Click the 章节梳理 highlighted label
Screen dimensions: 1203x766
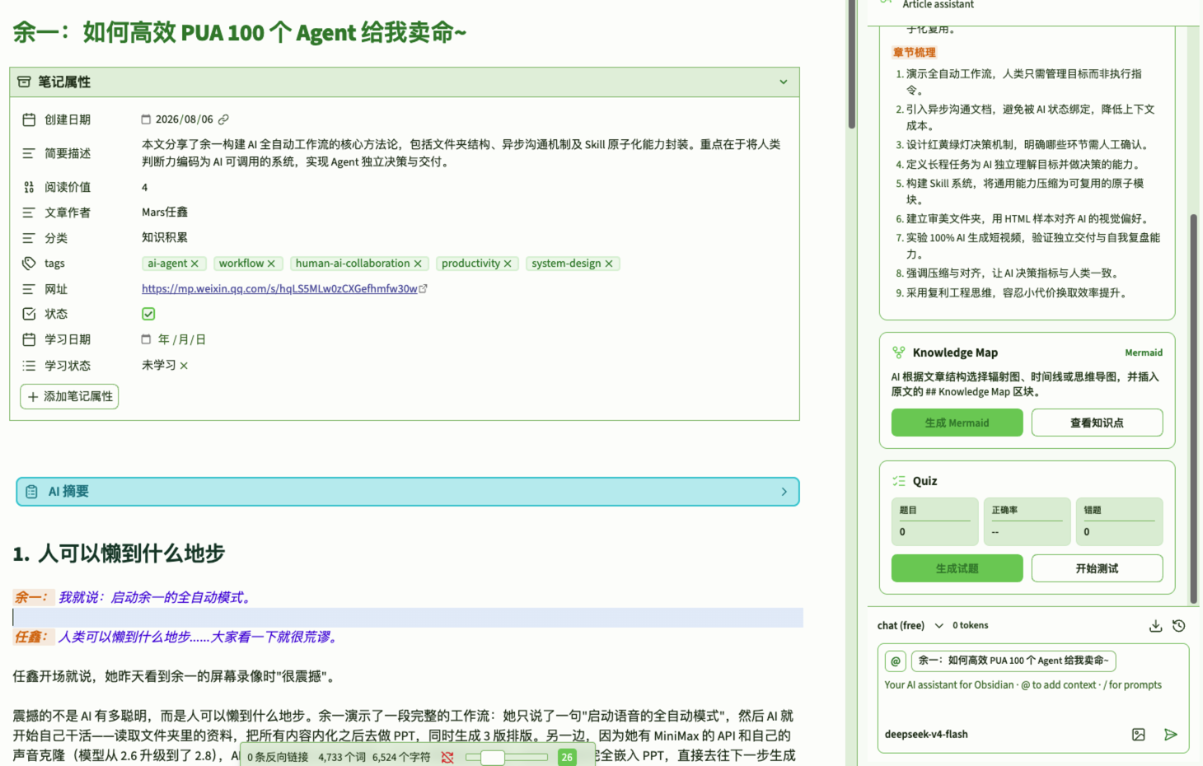915,52
